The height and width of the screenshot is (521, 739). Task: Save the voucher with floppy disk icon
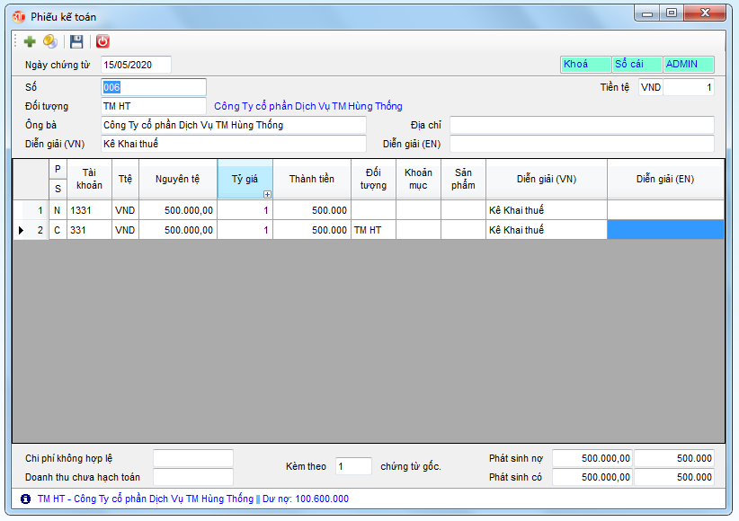pos(76,41)
